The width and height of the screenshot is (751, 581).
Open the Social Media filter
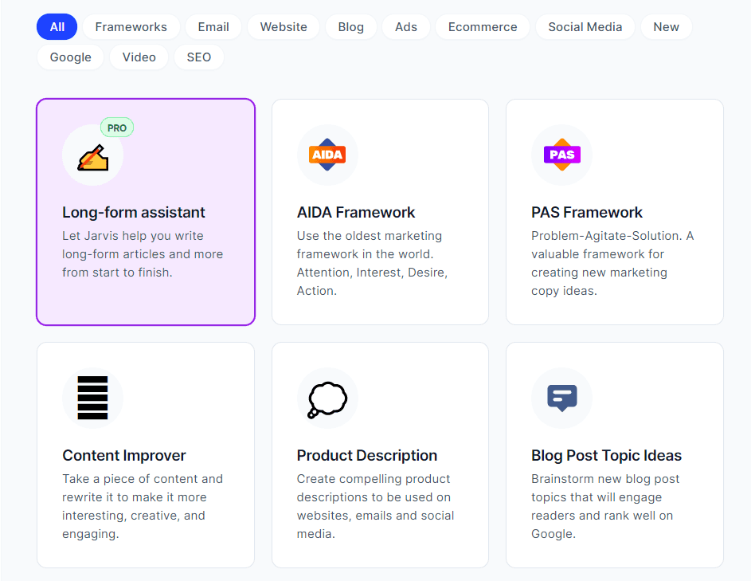tap(585, 26)
